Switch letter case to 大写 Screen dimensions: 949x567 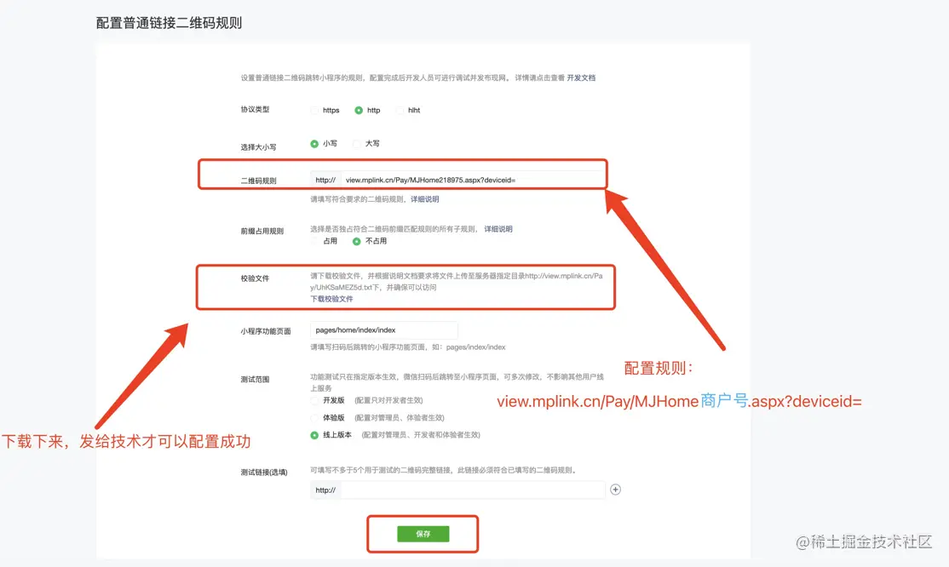click(x=358, y=143)
